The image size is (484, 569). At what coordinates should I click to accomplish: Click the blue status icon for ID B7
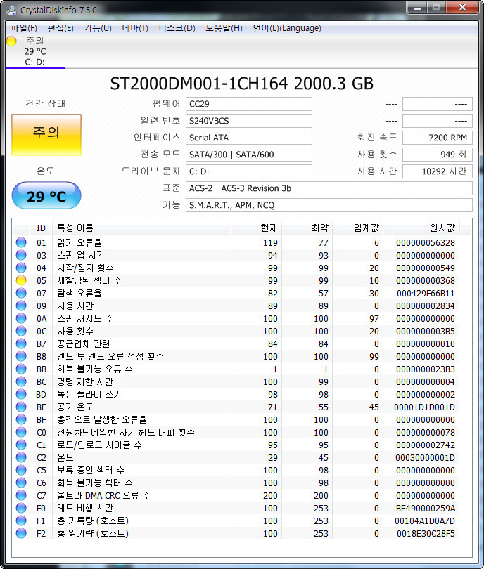tap(21, 344)
